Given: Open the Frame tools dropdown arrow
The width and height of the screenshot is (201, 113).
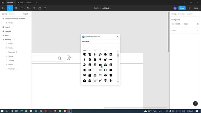Looking at the screenshot, I should coord(18,8).
